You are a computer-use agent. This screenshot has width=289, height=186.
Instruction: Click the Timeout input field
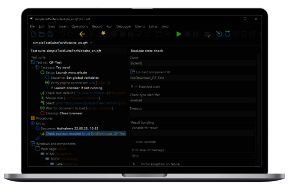191,114
